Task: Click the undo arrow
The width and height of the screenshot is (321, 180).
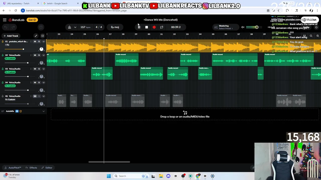Action: [6, 27]
